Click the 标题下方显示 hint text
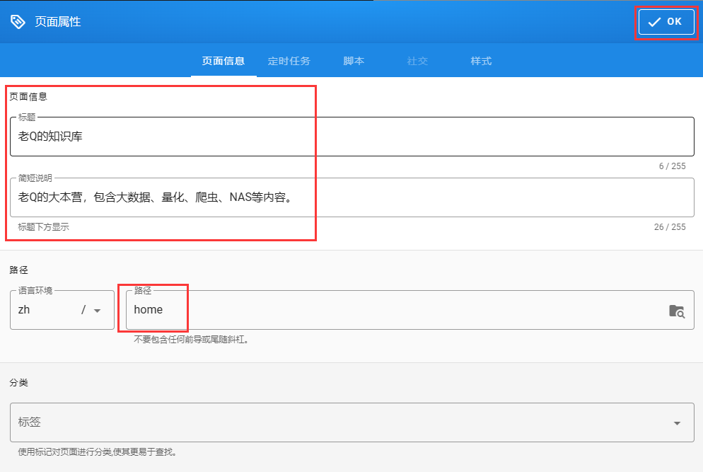The image size is (703, 472). coord(43,227)
